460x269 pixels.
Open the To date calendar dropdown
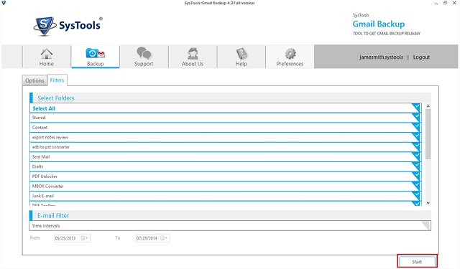(165, 238)
